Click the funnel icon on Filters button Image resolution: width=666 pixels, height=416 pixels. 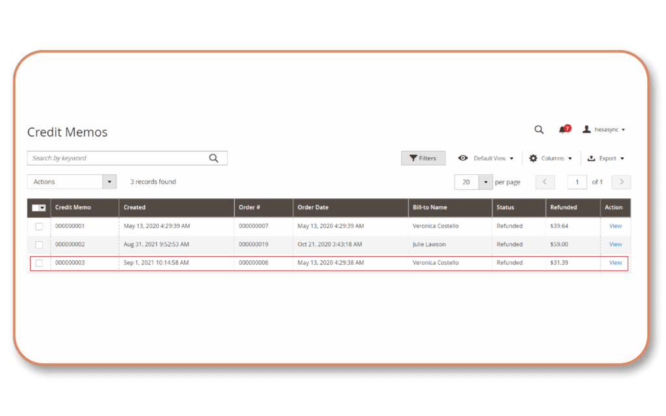[414, 158]
